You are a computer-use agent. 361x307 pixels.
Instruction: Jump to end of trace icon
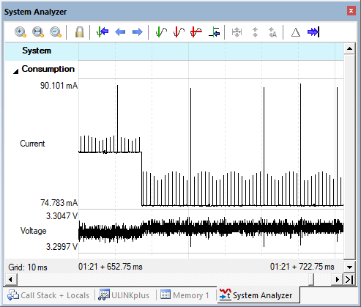313,32
